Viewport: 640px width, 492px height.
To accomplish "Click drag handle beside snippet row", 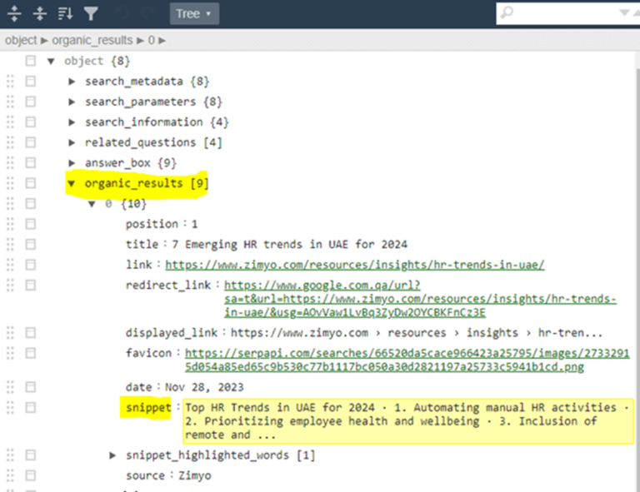I will tap(10, 408).
